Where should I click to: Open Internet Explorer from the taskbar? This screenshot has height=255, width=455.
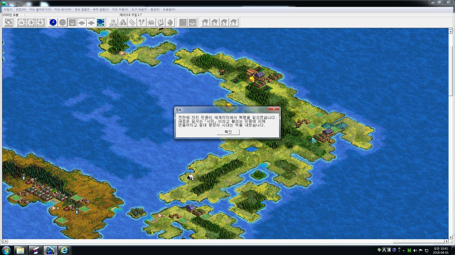point(64,250)
